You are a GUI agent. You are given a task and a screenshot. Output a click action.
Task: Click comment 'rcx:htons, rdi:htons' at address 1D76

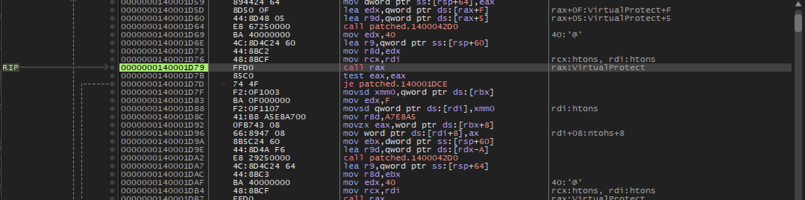(x=603, y=59)
